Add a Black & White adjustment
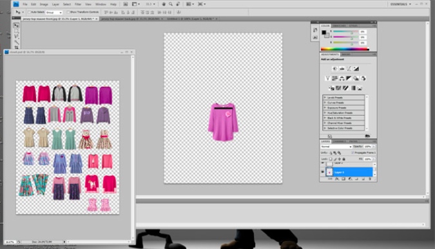The width and height of the screenshot is (435, 249). 349,78
